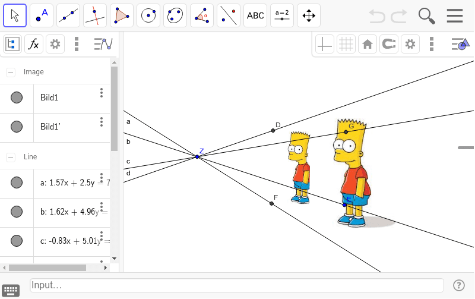This screenshot has height=299, width=475.
Task: Click the Undo arrow
Action: pyautogui.click(x=377, y=16)
